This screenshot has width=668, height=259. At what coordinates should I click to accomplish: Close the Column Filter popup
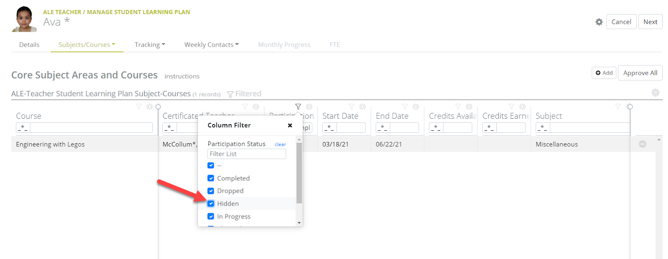290,125
